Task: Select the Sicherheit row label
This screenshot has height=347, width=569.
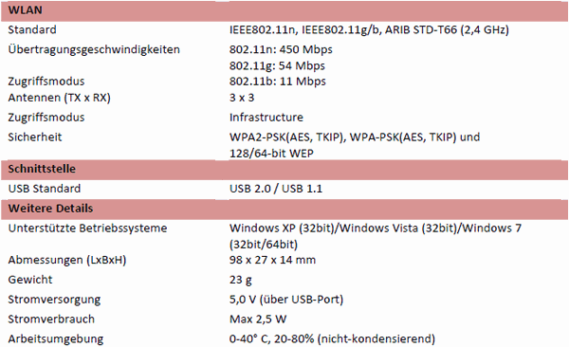Action: click(35, 137)
